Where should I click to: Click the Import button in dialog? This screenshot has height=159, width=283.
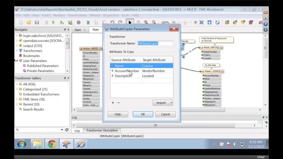(x=161, y=103)
